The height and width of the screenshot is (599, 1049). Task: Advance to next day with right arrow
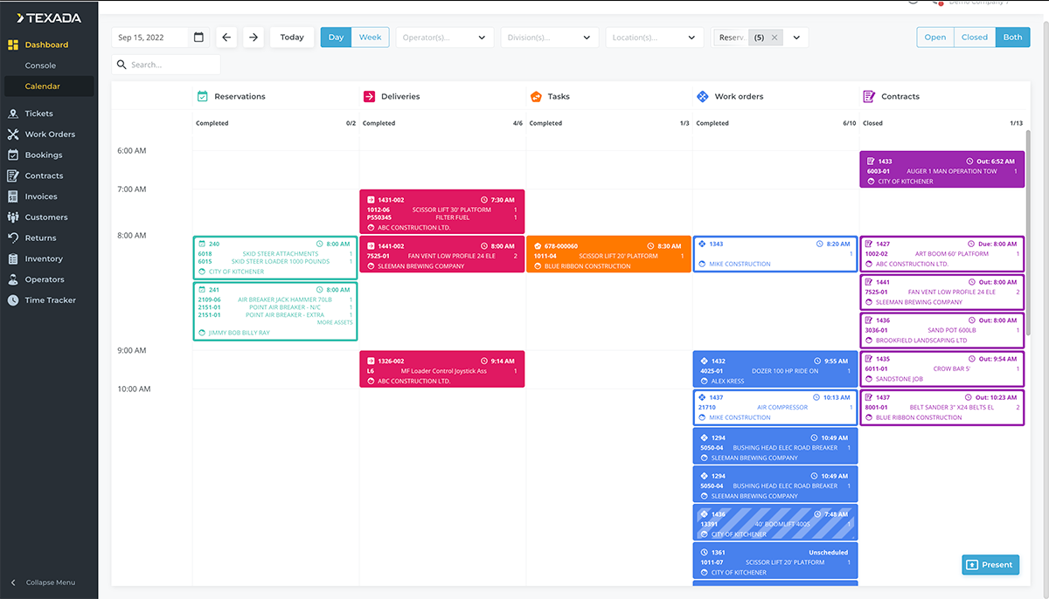click(x=254, y=38)
